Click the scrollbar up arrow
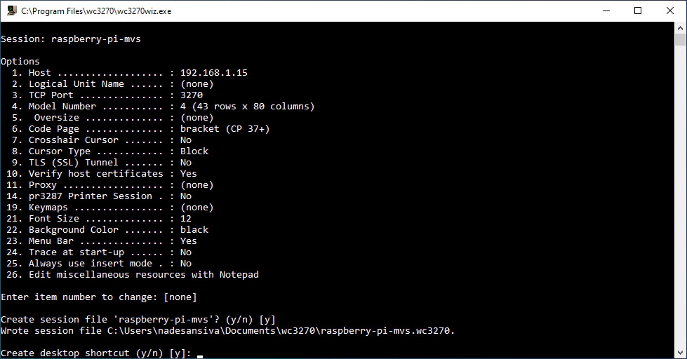Screen dimensions: 687x359 coord(680,27)
